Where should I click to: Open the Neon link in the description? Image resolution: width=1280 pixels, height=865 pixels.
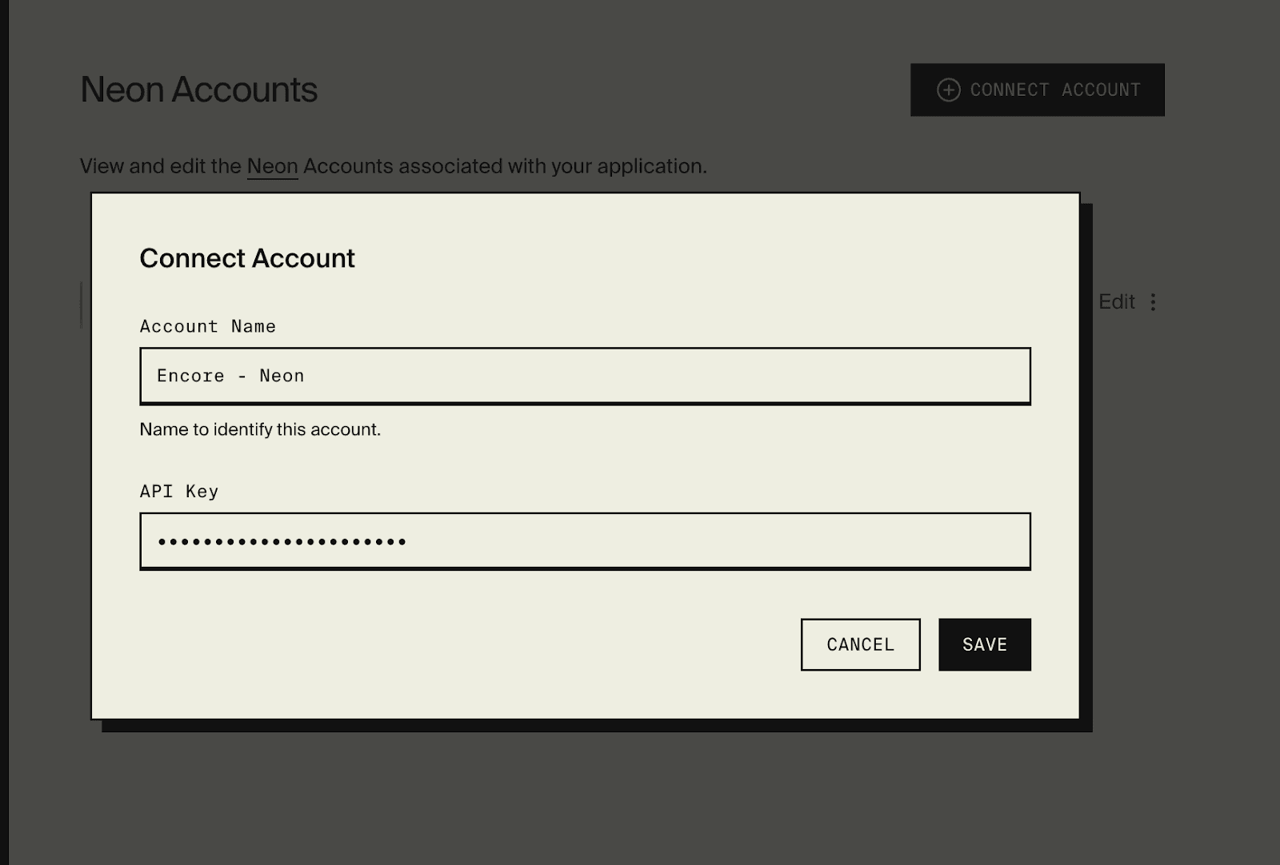tap(272, 166)
